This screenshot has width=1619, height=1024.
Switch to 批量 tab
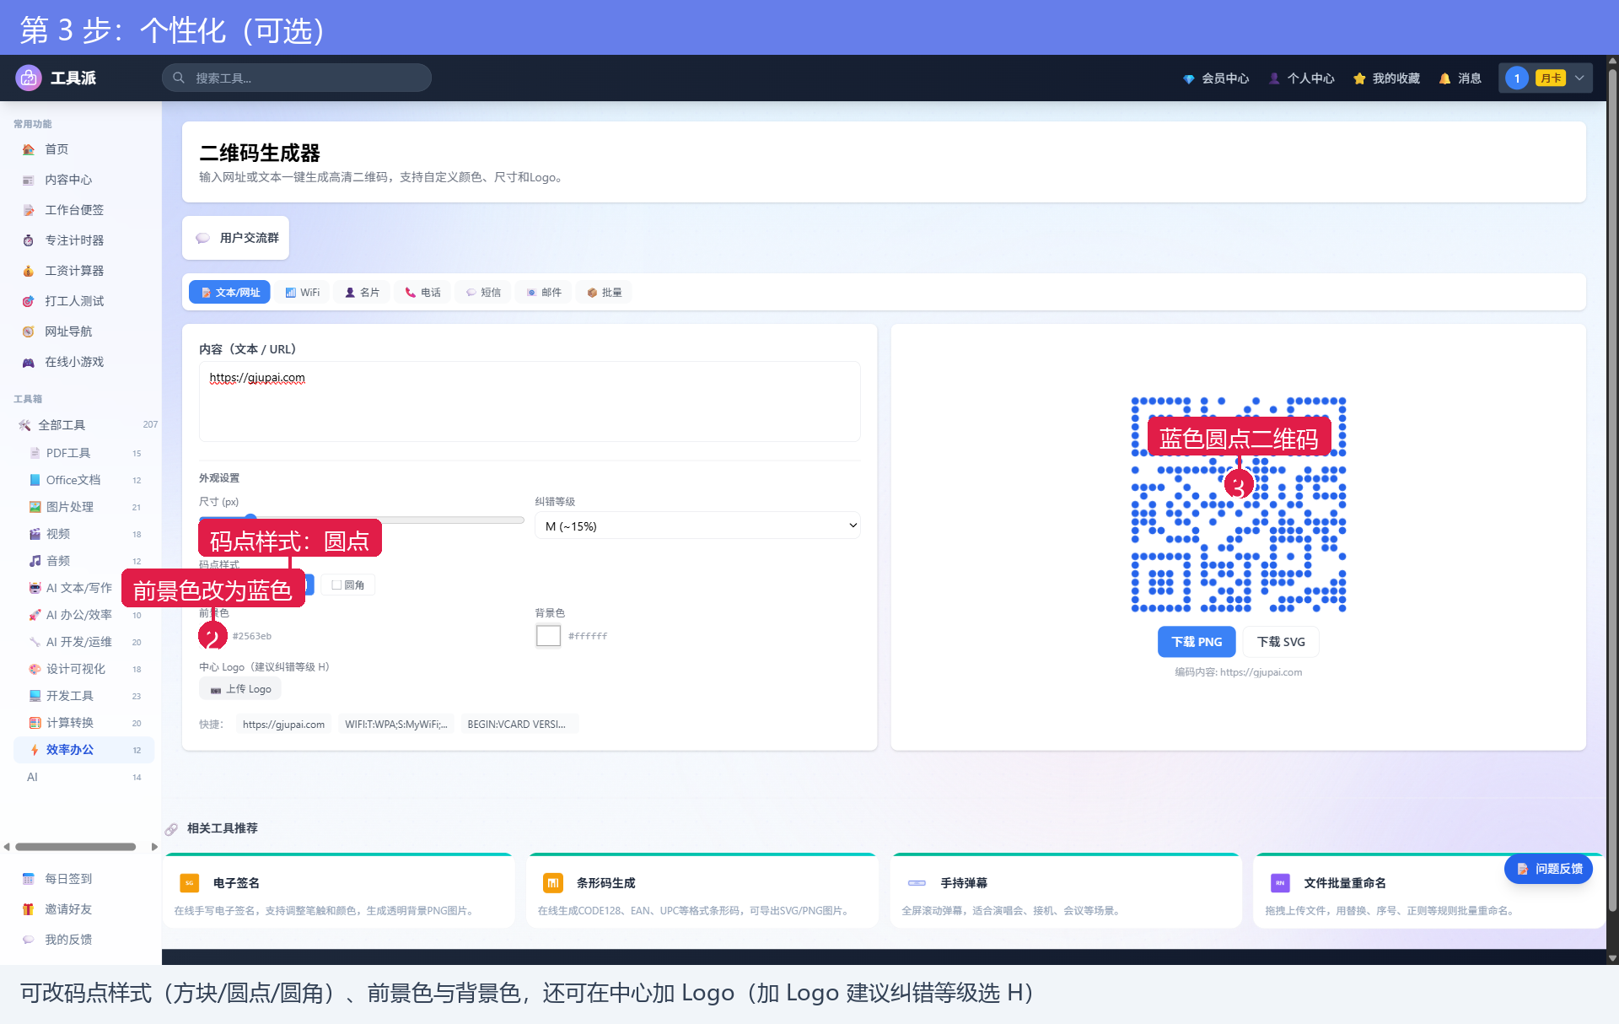(604, 292)
